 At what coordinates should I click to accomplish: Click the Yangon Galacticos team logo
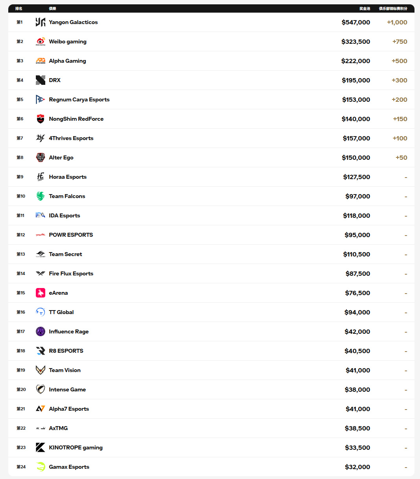click(41, 22)
